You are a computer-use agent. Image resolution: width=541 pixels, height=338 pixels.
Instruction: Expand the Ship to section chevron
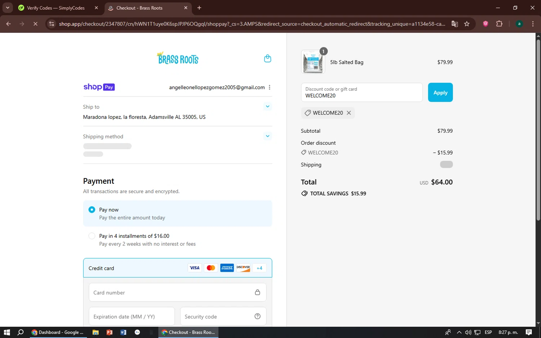click(267, 106)
